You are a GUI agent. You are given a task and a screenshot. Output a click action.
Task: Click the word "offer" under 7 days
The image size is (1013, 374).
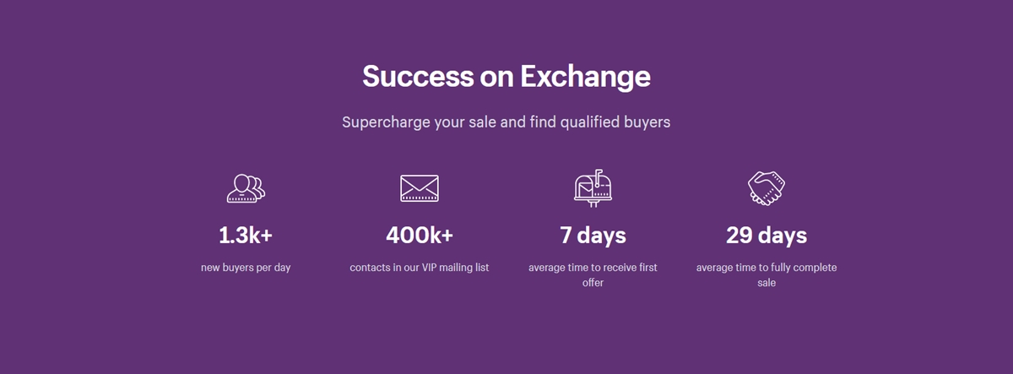tap(593, 283)
